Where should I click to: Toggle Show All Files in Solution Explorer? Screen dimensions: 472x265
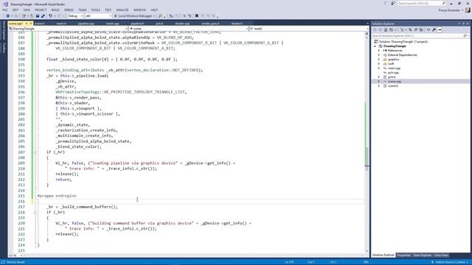[x=421, y=29]
